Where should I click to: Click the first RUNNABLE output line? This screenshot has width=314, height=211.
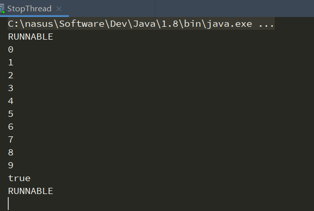point(30,37)
